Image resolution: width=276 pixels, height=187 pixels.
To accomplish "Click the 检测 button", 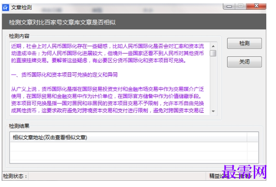I will point(245,43).
